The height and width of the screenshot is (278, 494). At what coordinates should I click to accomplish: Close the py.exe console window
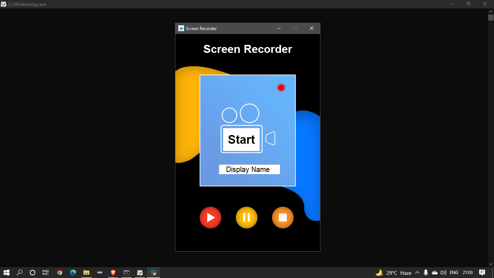pyautogui.click(x=485, y=4)
